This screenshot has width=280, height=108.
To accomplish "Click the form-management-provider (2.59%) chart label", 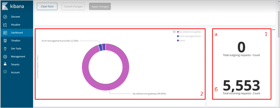I will point(60,41).
